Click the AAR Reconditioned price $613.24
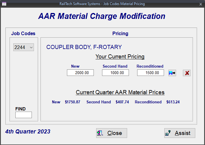The height and width of the screenshot is (145, 205). point(173,102)
